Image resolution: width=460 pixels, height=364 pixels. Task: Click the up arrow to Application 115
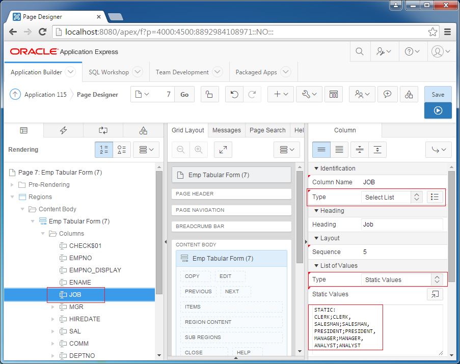click(15, 94)
